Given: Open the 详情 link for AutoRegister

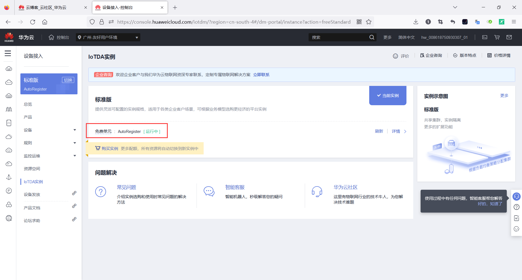Looking at the screenshot, I should tap(396, 131).
